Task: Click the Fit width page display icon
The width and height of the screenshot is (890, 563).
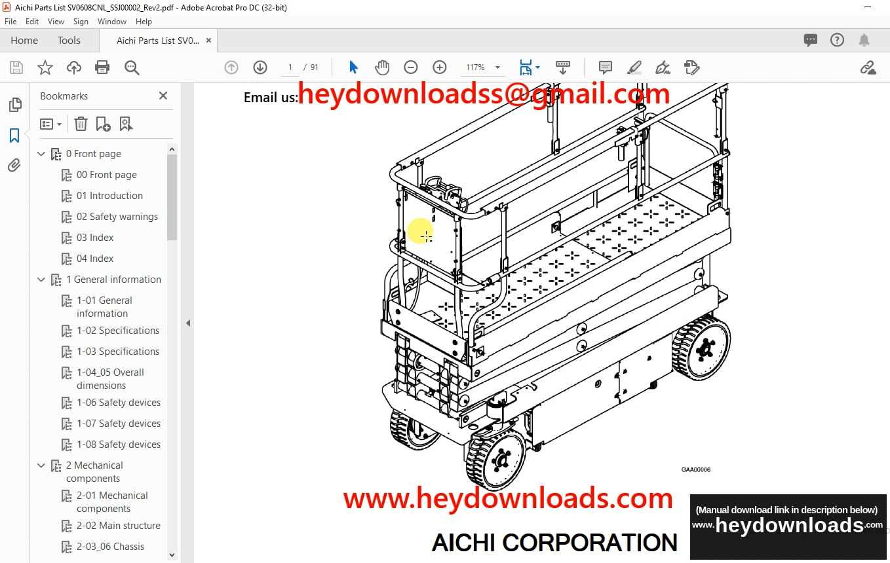Action: pos(526,67)
